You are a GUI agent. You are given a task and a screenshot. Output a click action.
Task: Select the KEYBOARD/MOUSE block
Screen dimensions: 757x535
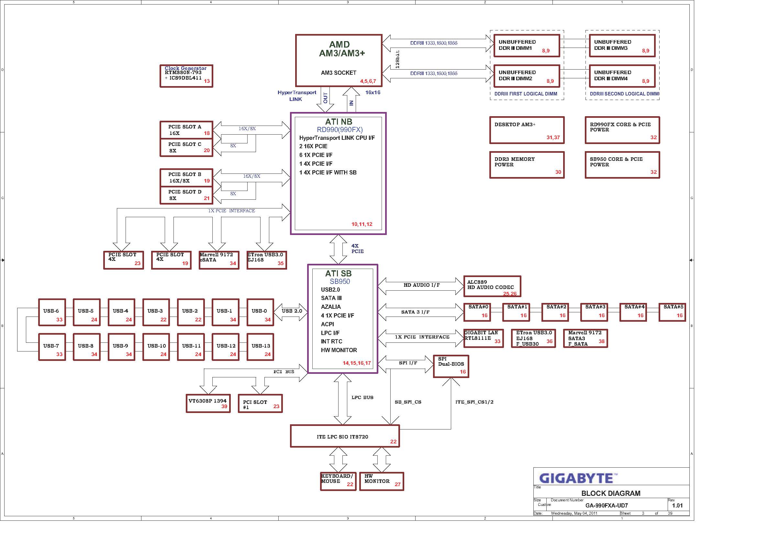point(338,481)
